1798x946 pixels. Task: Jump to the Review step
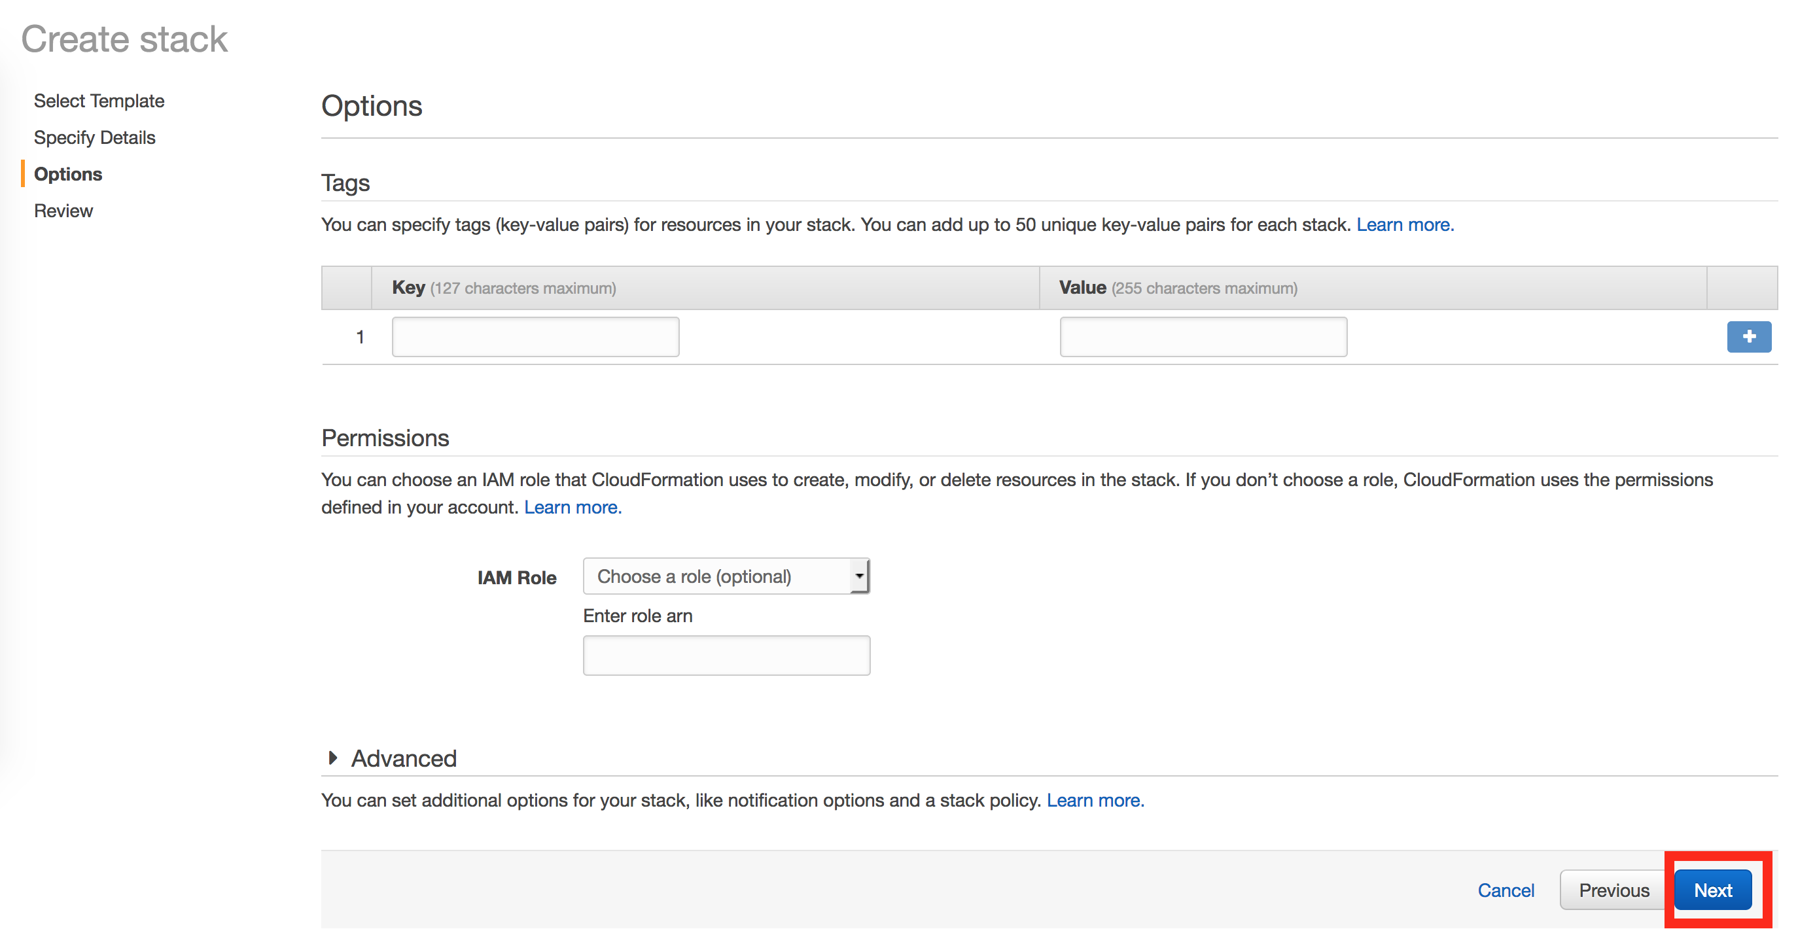point(63,211)
